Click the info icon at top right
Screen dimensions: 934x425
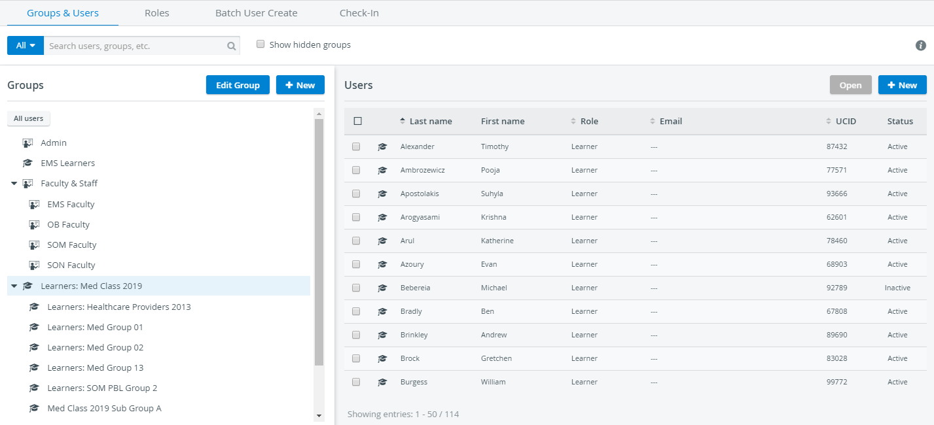(x=921, y=45)
